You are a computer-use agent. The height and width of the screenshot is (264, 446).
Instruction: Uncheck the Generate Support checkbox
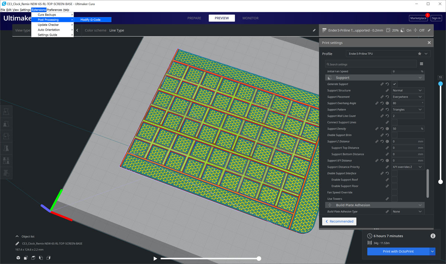click(395, 84)
